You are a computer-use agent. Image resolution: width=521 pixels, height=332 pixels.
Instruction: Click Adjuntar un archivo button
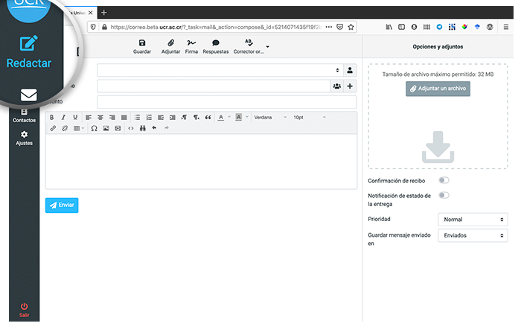point(438,89)
